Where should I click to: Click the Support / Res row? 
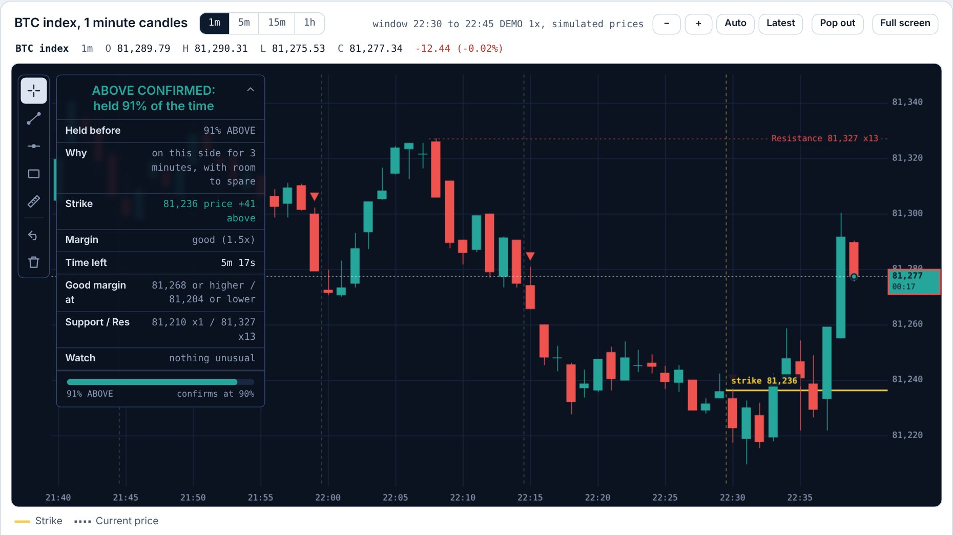coord(160,330)
